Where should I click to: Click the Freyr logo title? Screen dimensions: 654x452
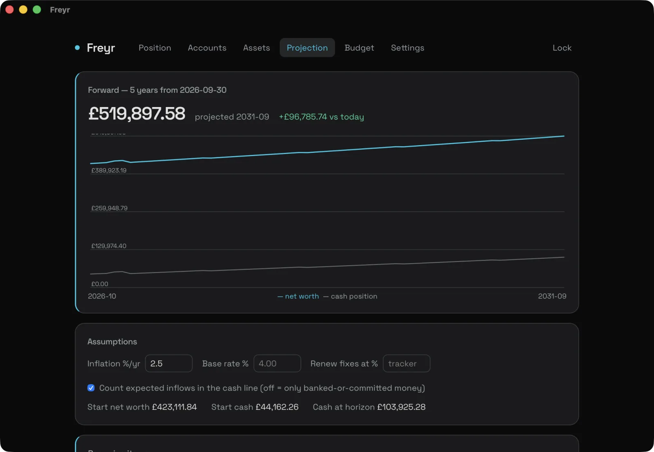101,48
